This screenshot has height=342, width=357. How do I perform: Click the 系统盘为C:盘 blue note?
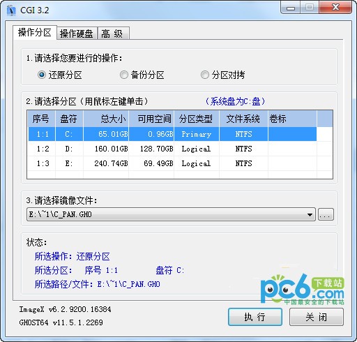(x=235, y=101)
